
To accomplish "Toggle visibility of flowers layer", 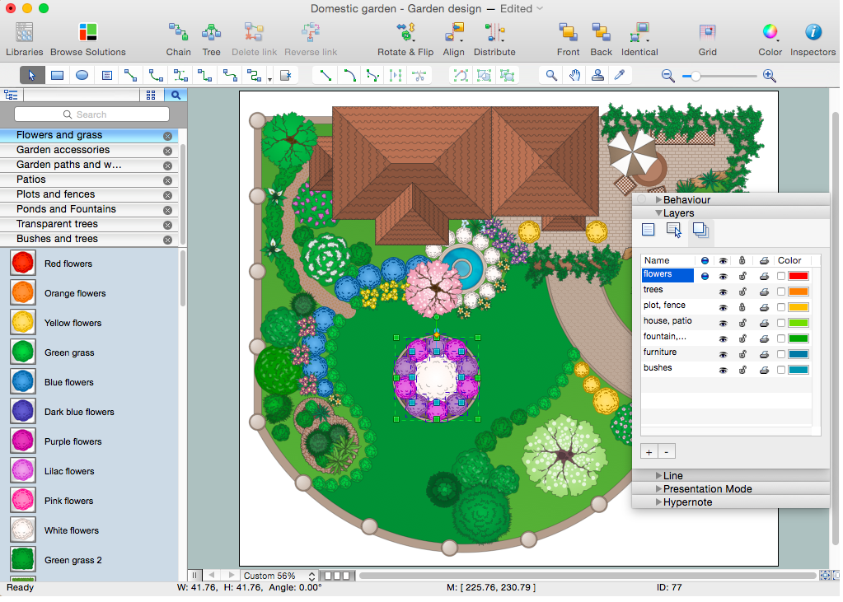I will point(724,276).
